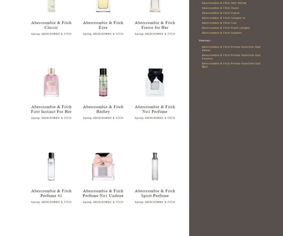The height and width of the screenshot is (236, 283).
Task: Open the Abercrombie & Fitch Classic title
Action: click(51, 25)
